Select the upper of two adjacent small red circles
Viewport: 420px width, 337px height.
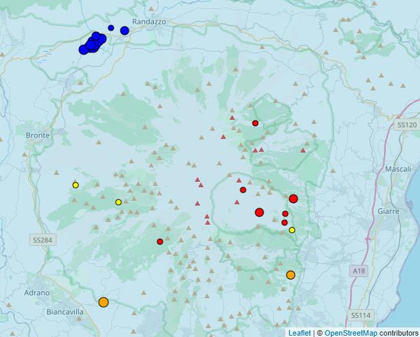285,214
